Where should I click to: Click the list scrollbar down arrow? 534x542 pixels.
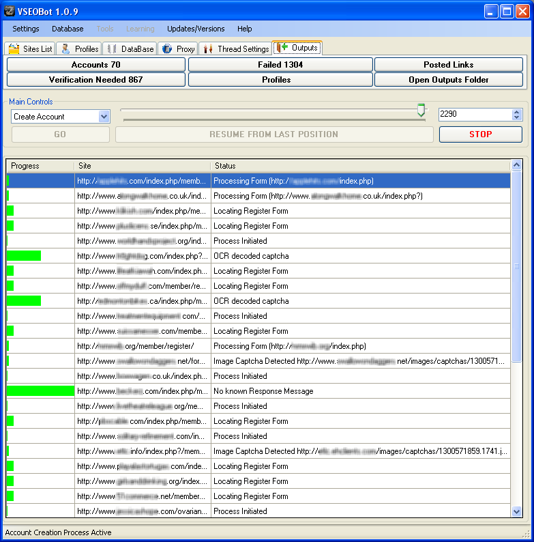click(516, 511)
